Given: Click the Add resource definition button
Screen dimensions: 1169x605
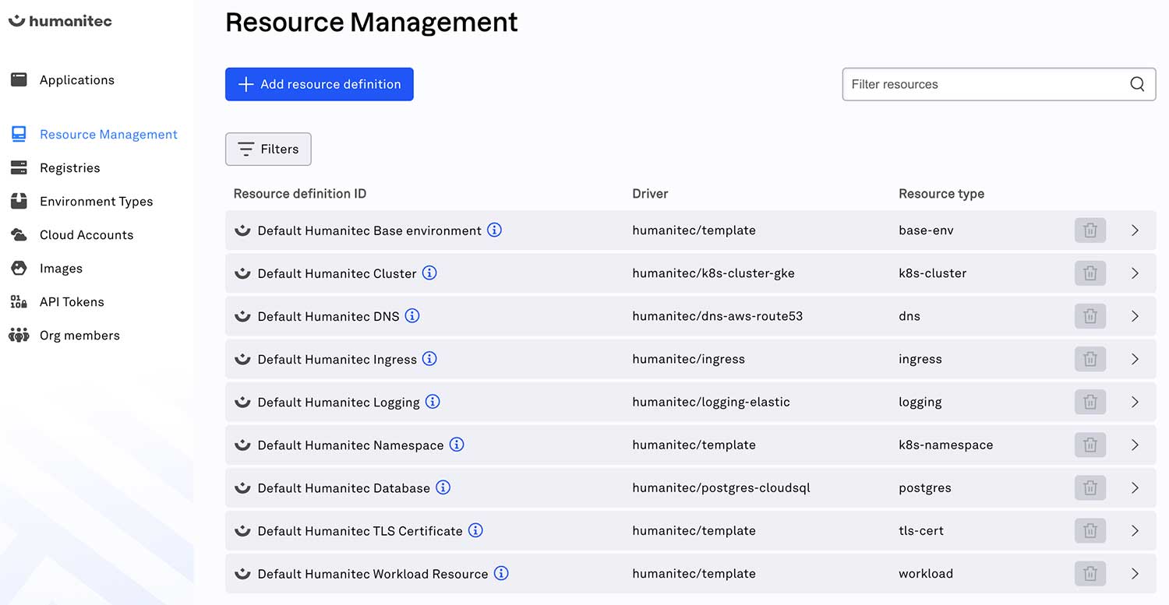Looking at the screenshot, I should pyautogui.click(x=320, y=84).
